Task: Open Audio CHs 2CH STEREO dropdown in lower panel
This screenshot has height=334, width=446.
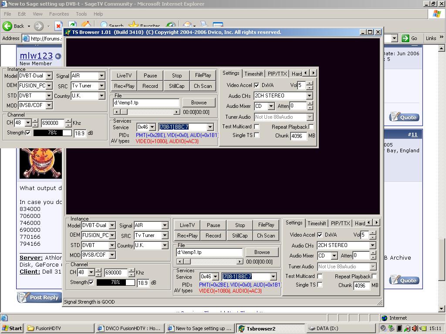Action: pyautogui.click(x=373, y=245)
